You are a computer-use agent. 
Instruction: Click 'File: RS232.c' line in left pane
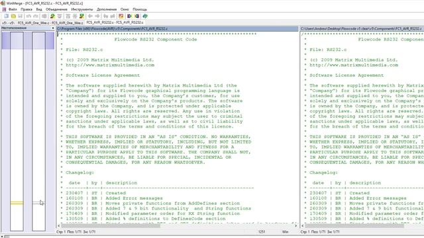pyautogui.click(x=84, y=50)
